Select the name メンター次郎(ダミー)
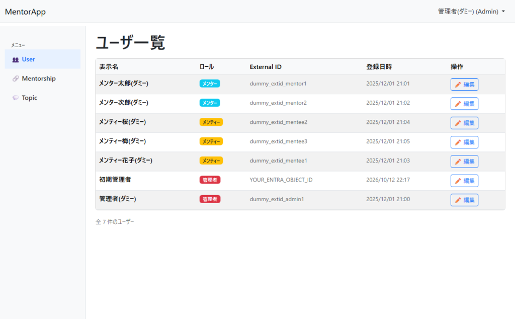Image resolution: width=515 pixels, height=321 pixels. click(124, 103)
